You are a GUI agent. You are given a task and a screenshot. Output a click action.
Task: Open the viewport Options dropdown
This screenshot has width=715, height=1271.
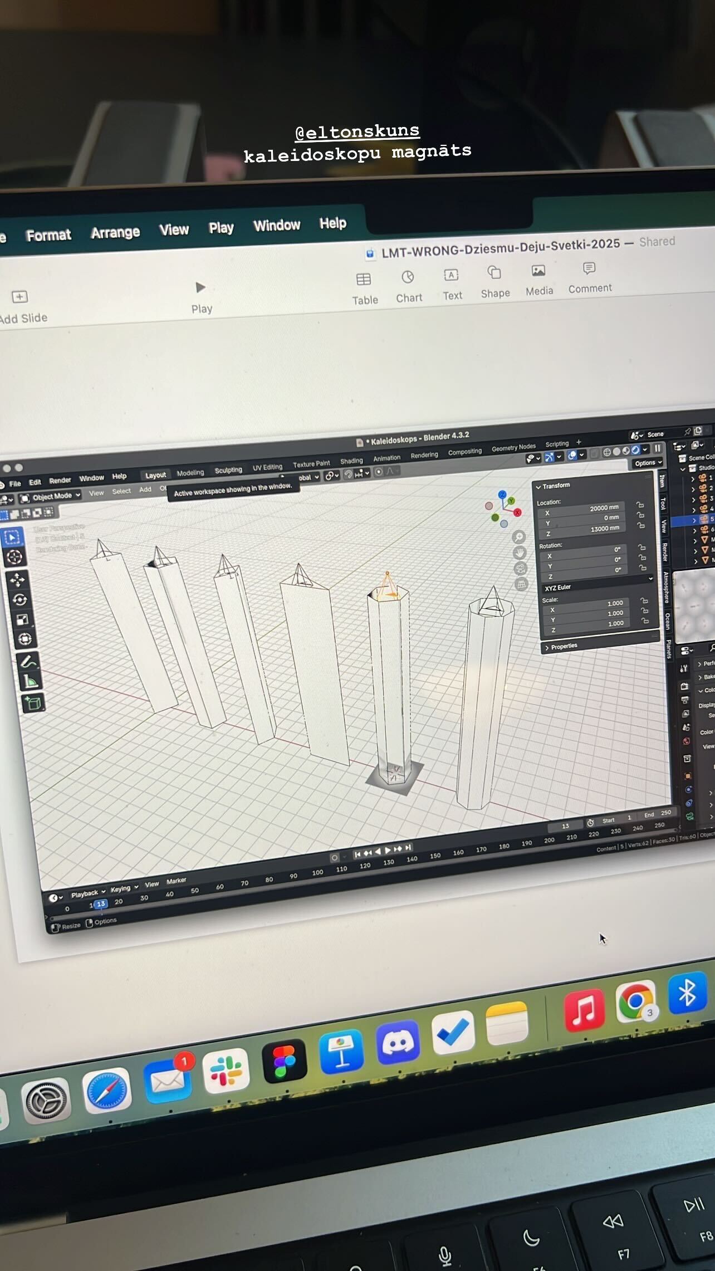[648, 463]
